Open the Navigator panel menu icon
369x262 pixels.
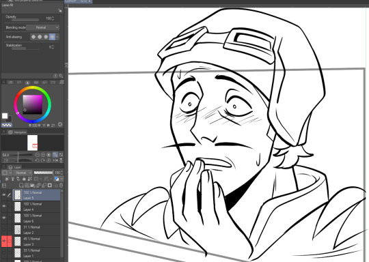pos(4,132)
